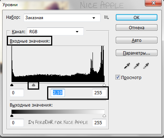Open the Набор preset dropdown
Viewport: 164px width, 138px height.
pyautogui.click(x=62, y=18)
